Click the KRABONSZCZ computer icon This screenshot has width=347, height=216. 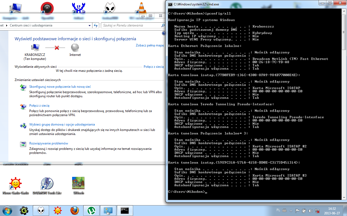click(x=35, y=48)
